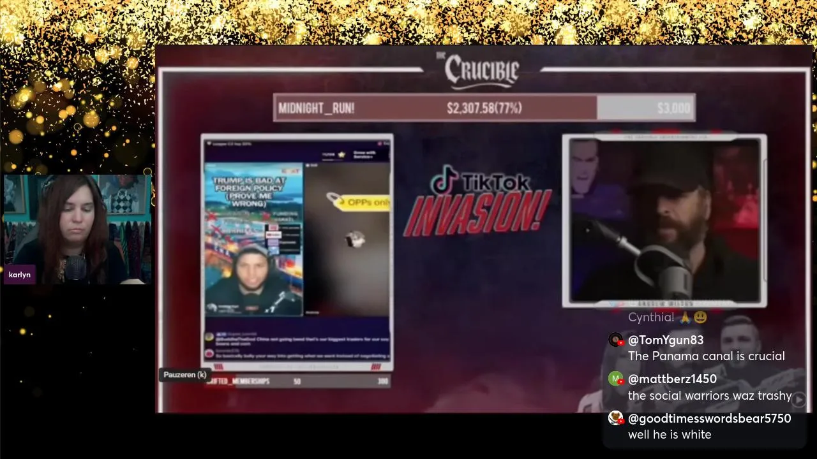Click the Crucible logo at top
Screen dimensions: 817x459
482,71
